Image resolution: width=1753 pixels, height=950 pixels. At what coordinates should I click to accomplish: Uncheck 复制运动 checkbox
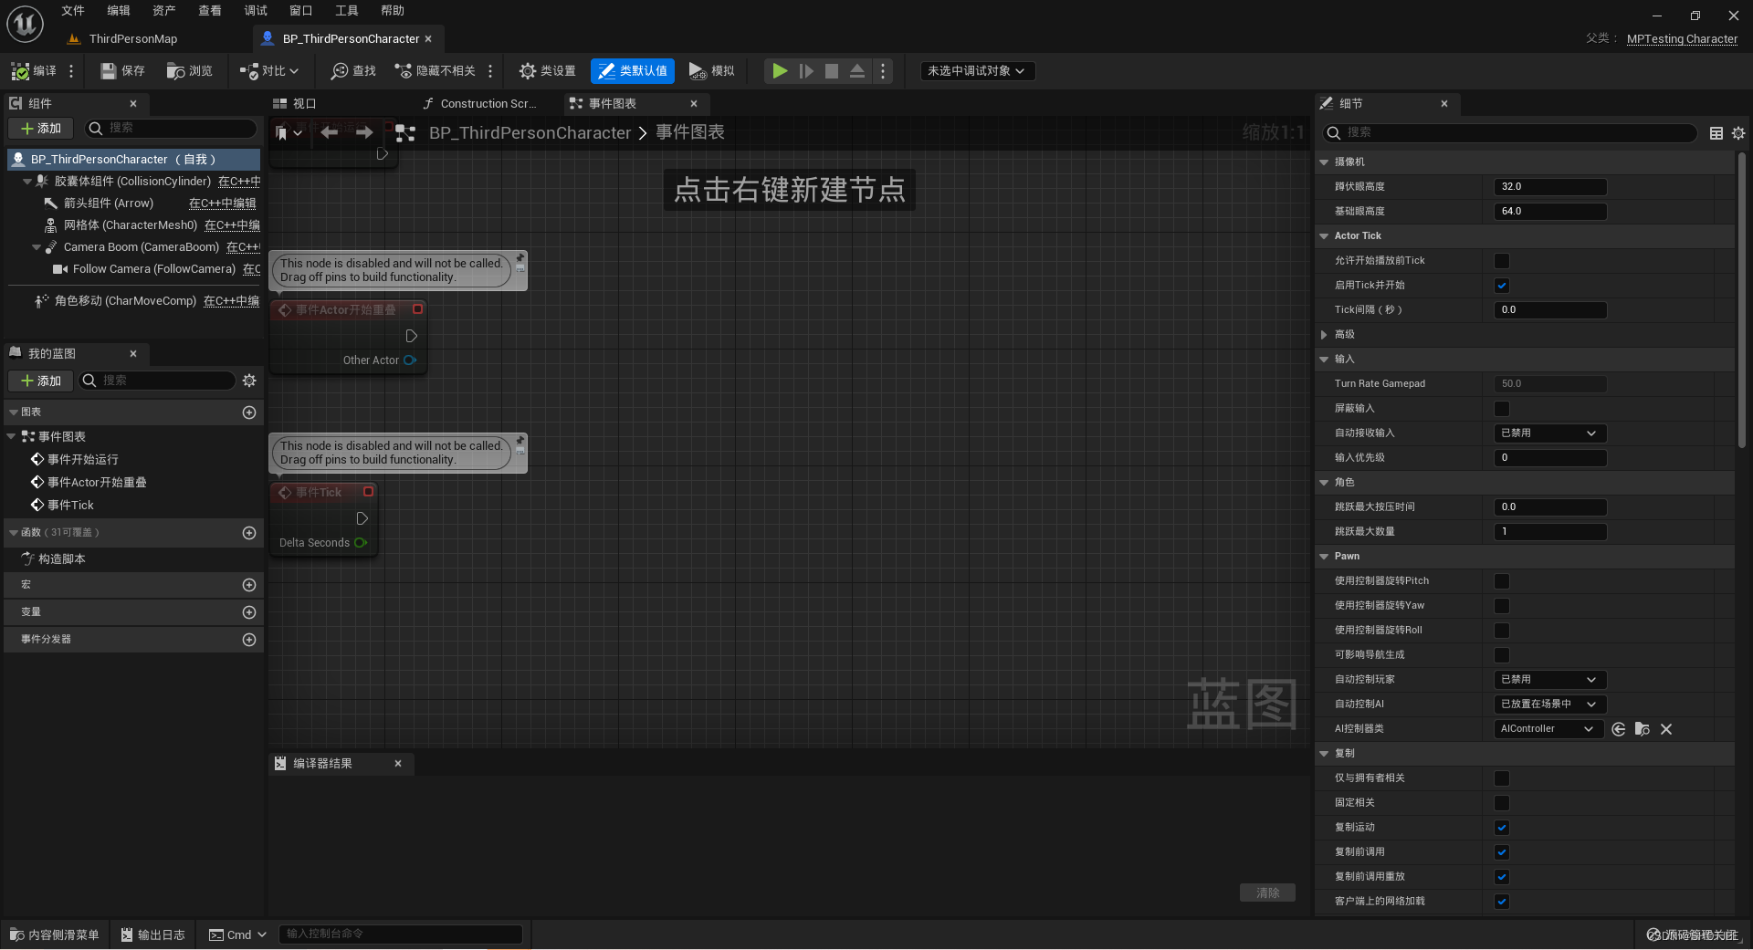tap(1502, 828)
